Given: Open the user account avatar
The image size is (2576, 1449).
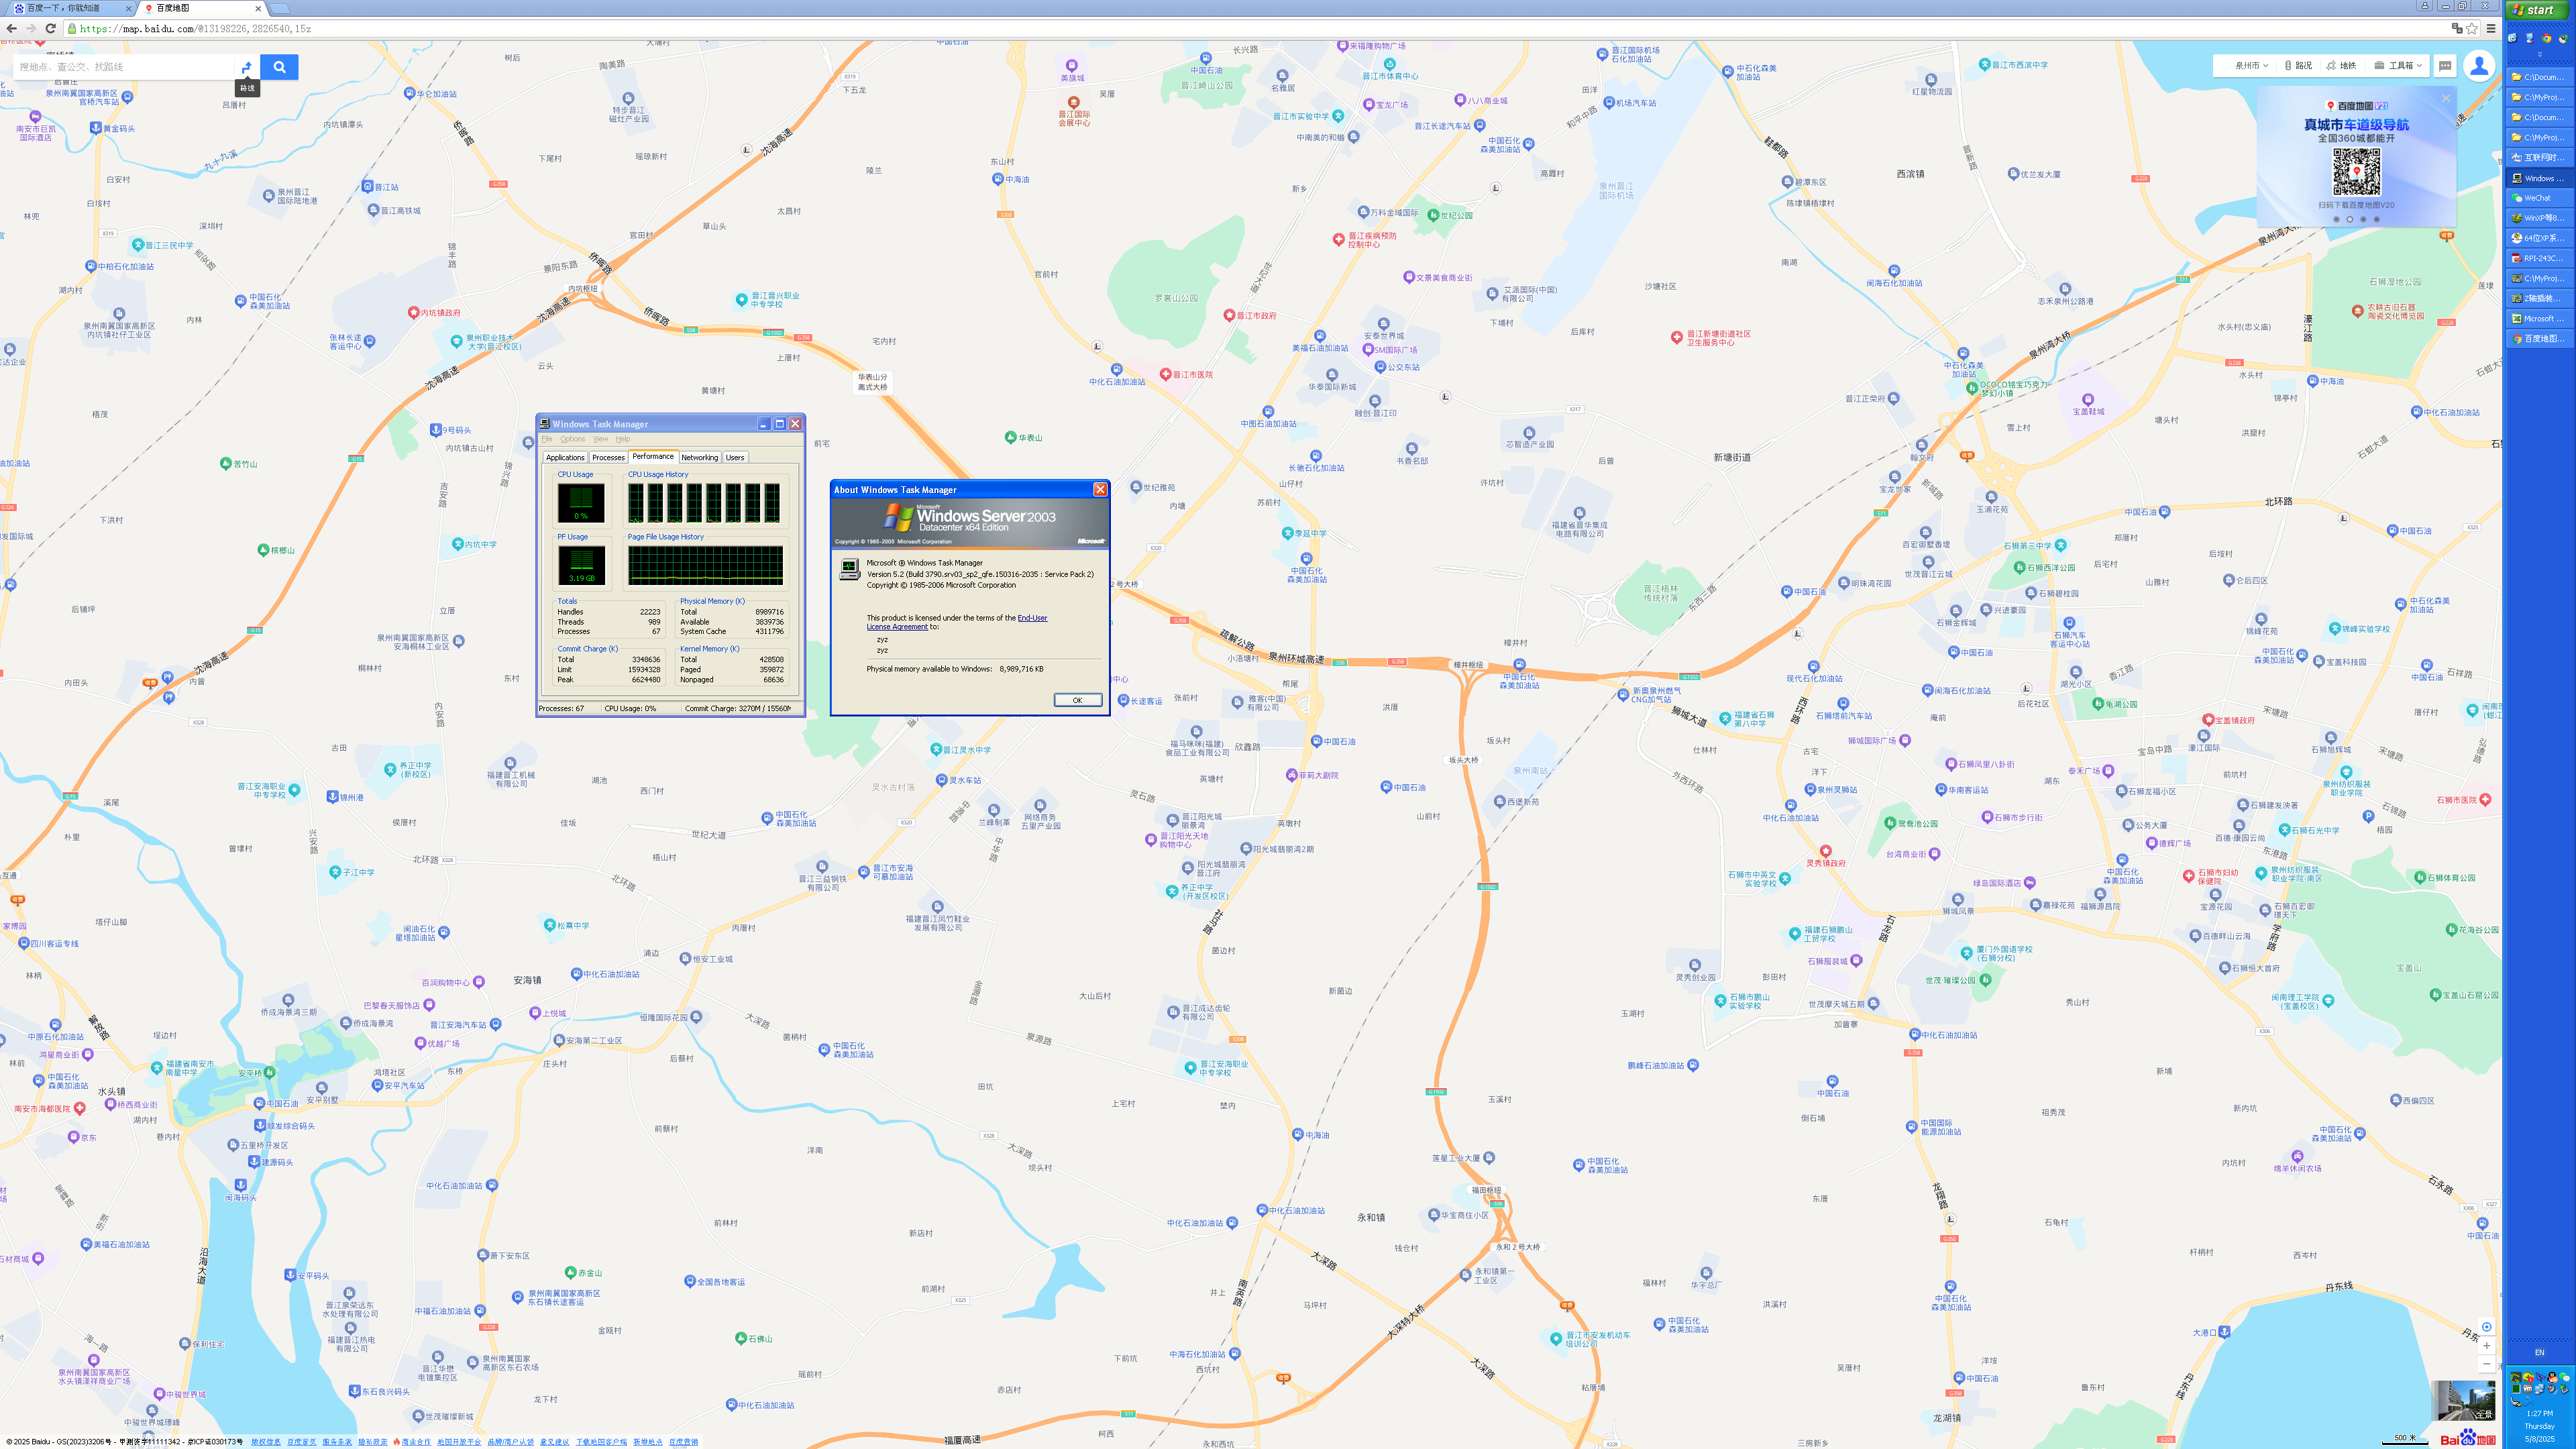Looking at the screenshot, I should pos(2479,65).
